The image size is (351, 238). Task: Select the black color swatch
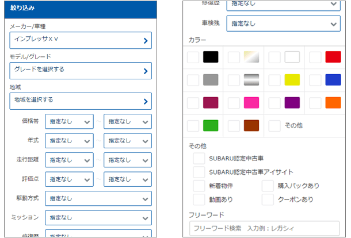211,57
